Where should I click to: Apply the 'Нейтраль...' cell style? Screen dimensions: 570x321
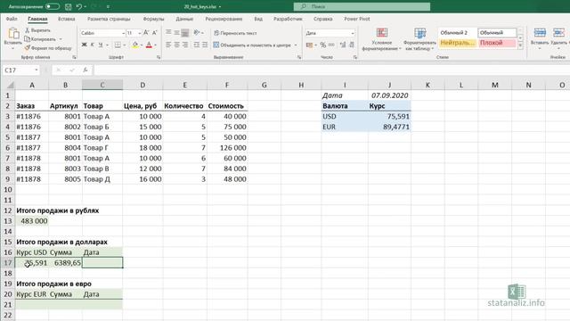click(457, 43)
